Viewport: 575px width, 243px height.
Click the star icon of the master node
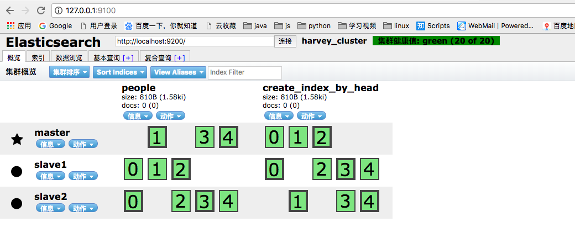[17, 139]
